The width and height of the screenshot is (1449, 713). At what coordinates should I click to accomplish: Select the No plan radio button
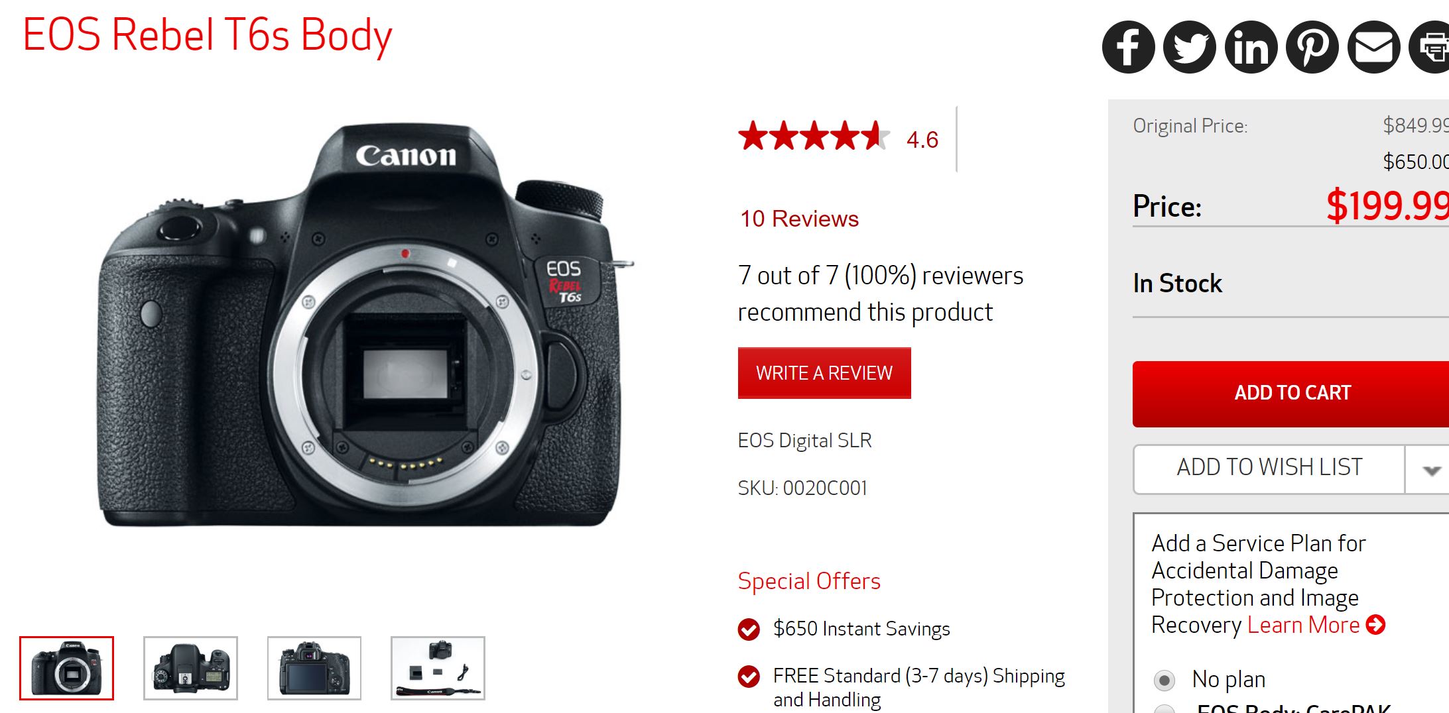pyautogui.click(x=1164, y=680)
